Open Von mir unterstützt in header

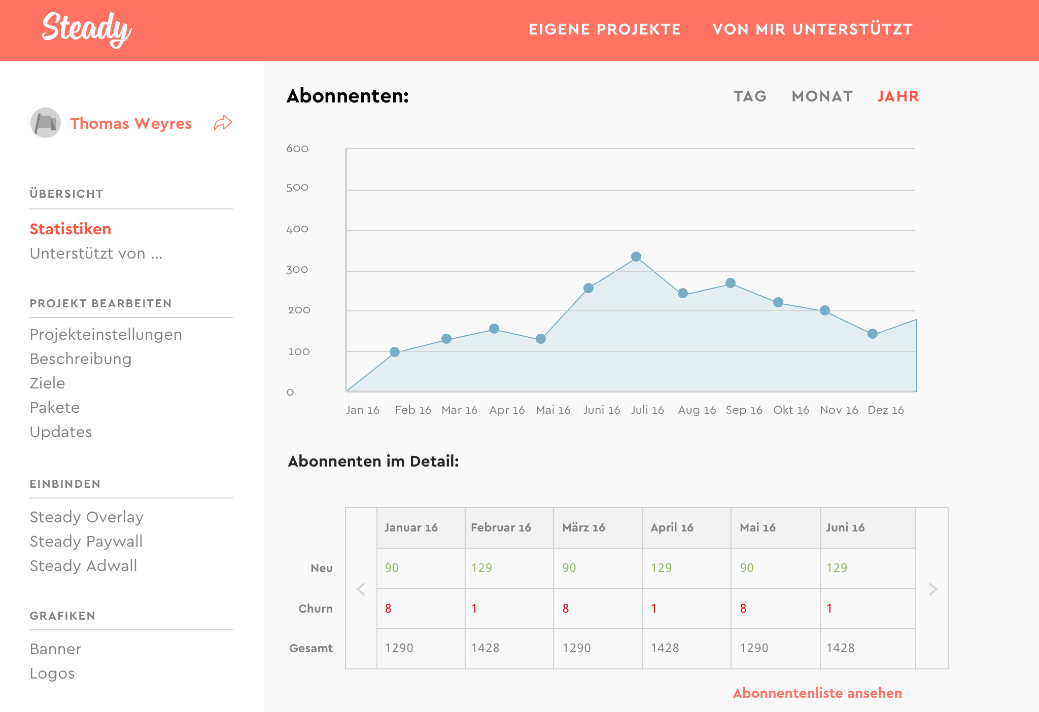813,29
